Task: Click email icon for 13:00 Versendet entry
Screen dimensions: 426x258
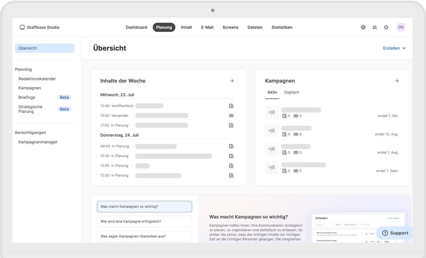Action: [x=231, y=116]
